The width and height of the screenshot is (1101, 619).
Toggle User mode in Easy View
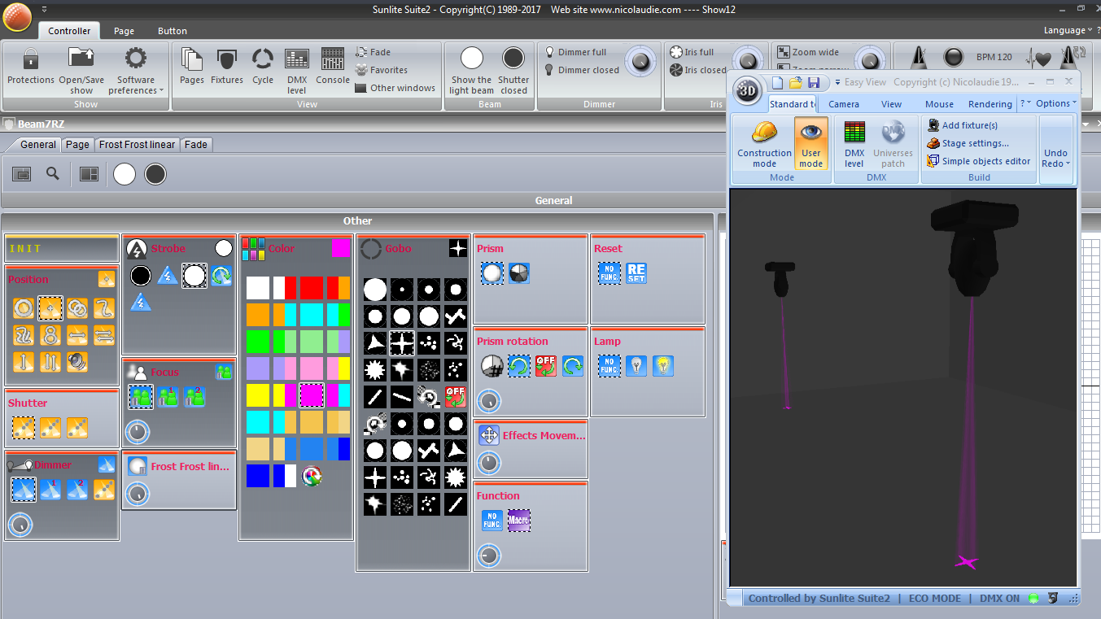810,144
